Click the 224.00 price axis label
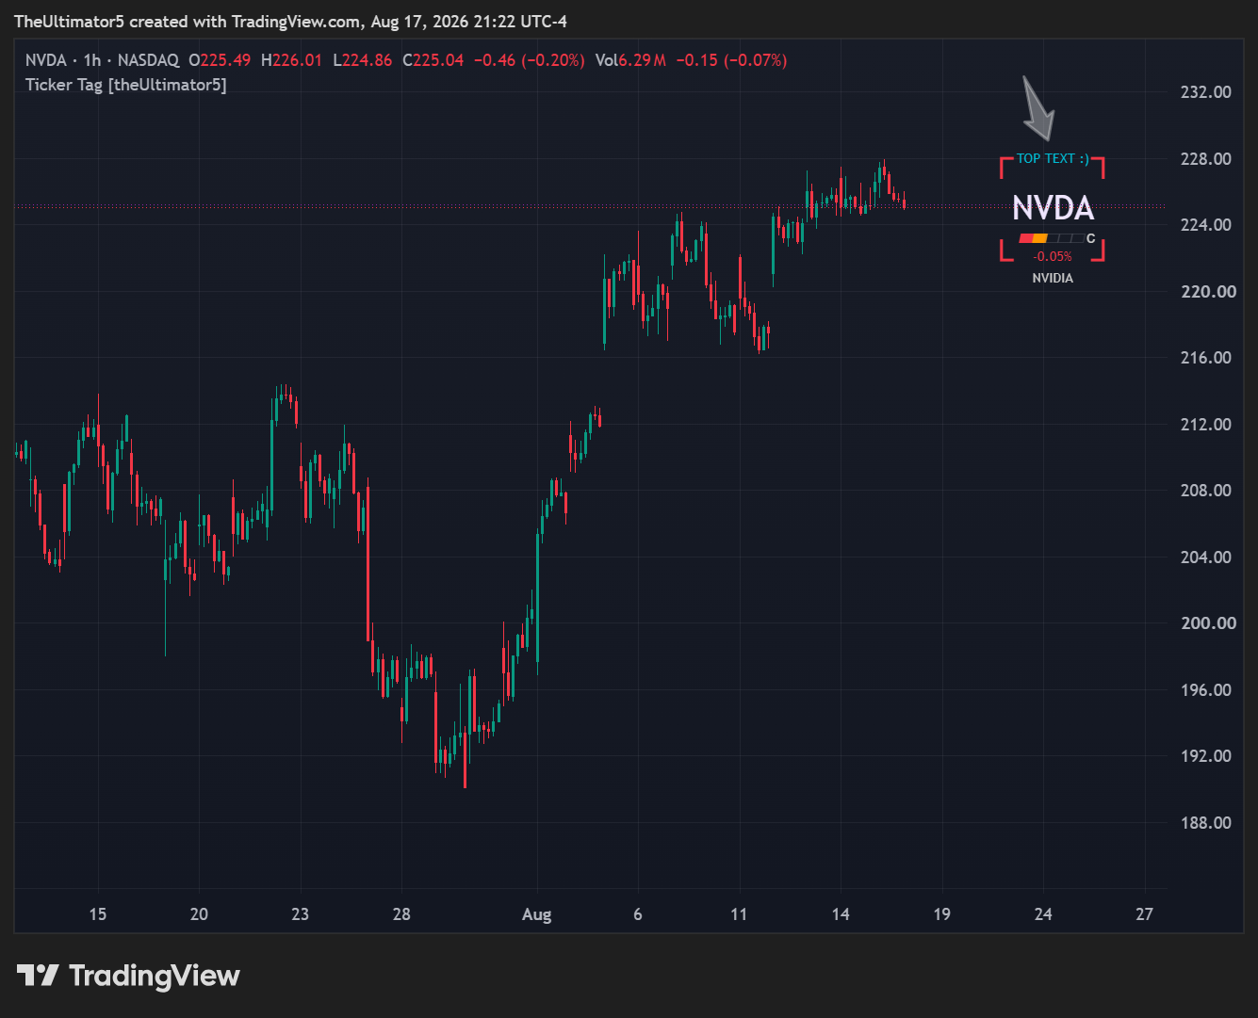The width and height of the screenshot is (1258, 1018). tap(1205, 225)
